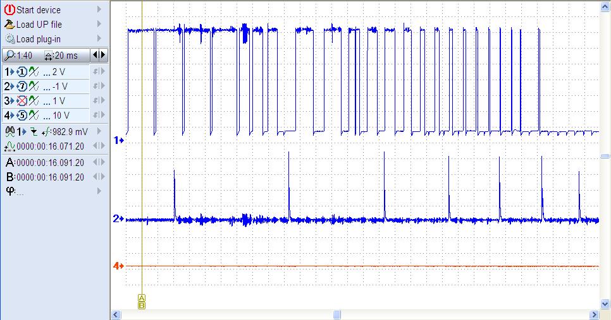This screenshot has width=611, height=320.
Task: Click the channel 2 range value -1 V
Action: pos(60,86)
